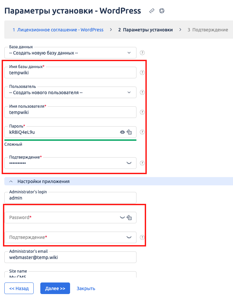Generate a random database password with the dice icon

(x=130, y=132)
